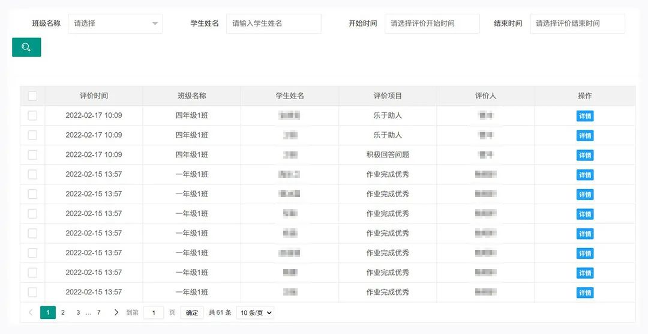The height and width of the screenshot is (334, 648).
Task: Click the 共 61 条 total count text
Action: (220, 313)
